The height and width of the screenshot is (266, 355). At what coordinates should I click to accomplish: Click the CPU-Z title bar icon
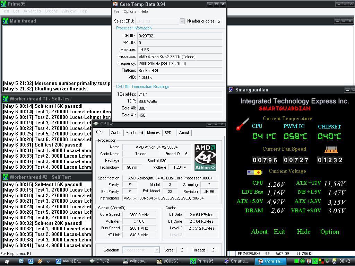[x=96, y=124]
